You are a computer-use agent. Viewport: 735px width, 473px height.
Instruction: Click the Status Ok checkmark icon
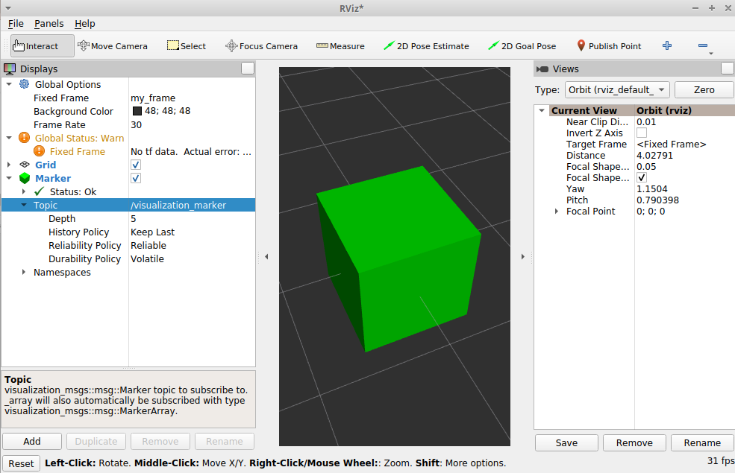point(39,191)
